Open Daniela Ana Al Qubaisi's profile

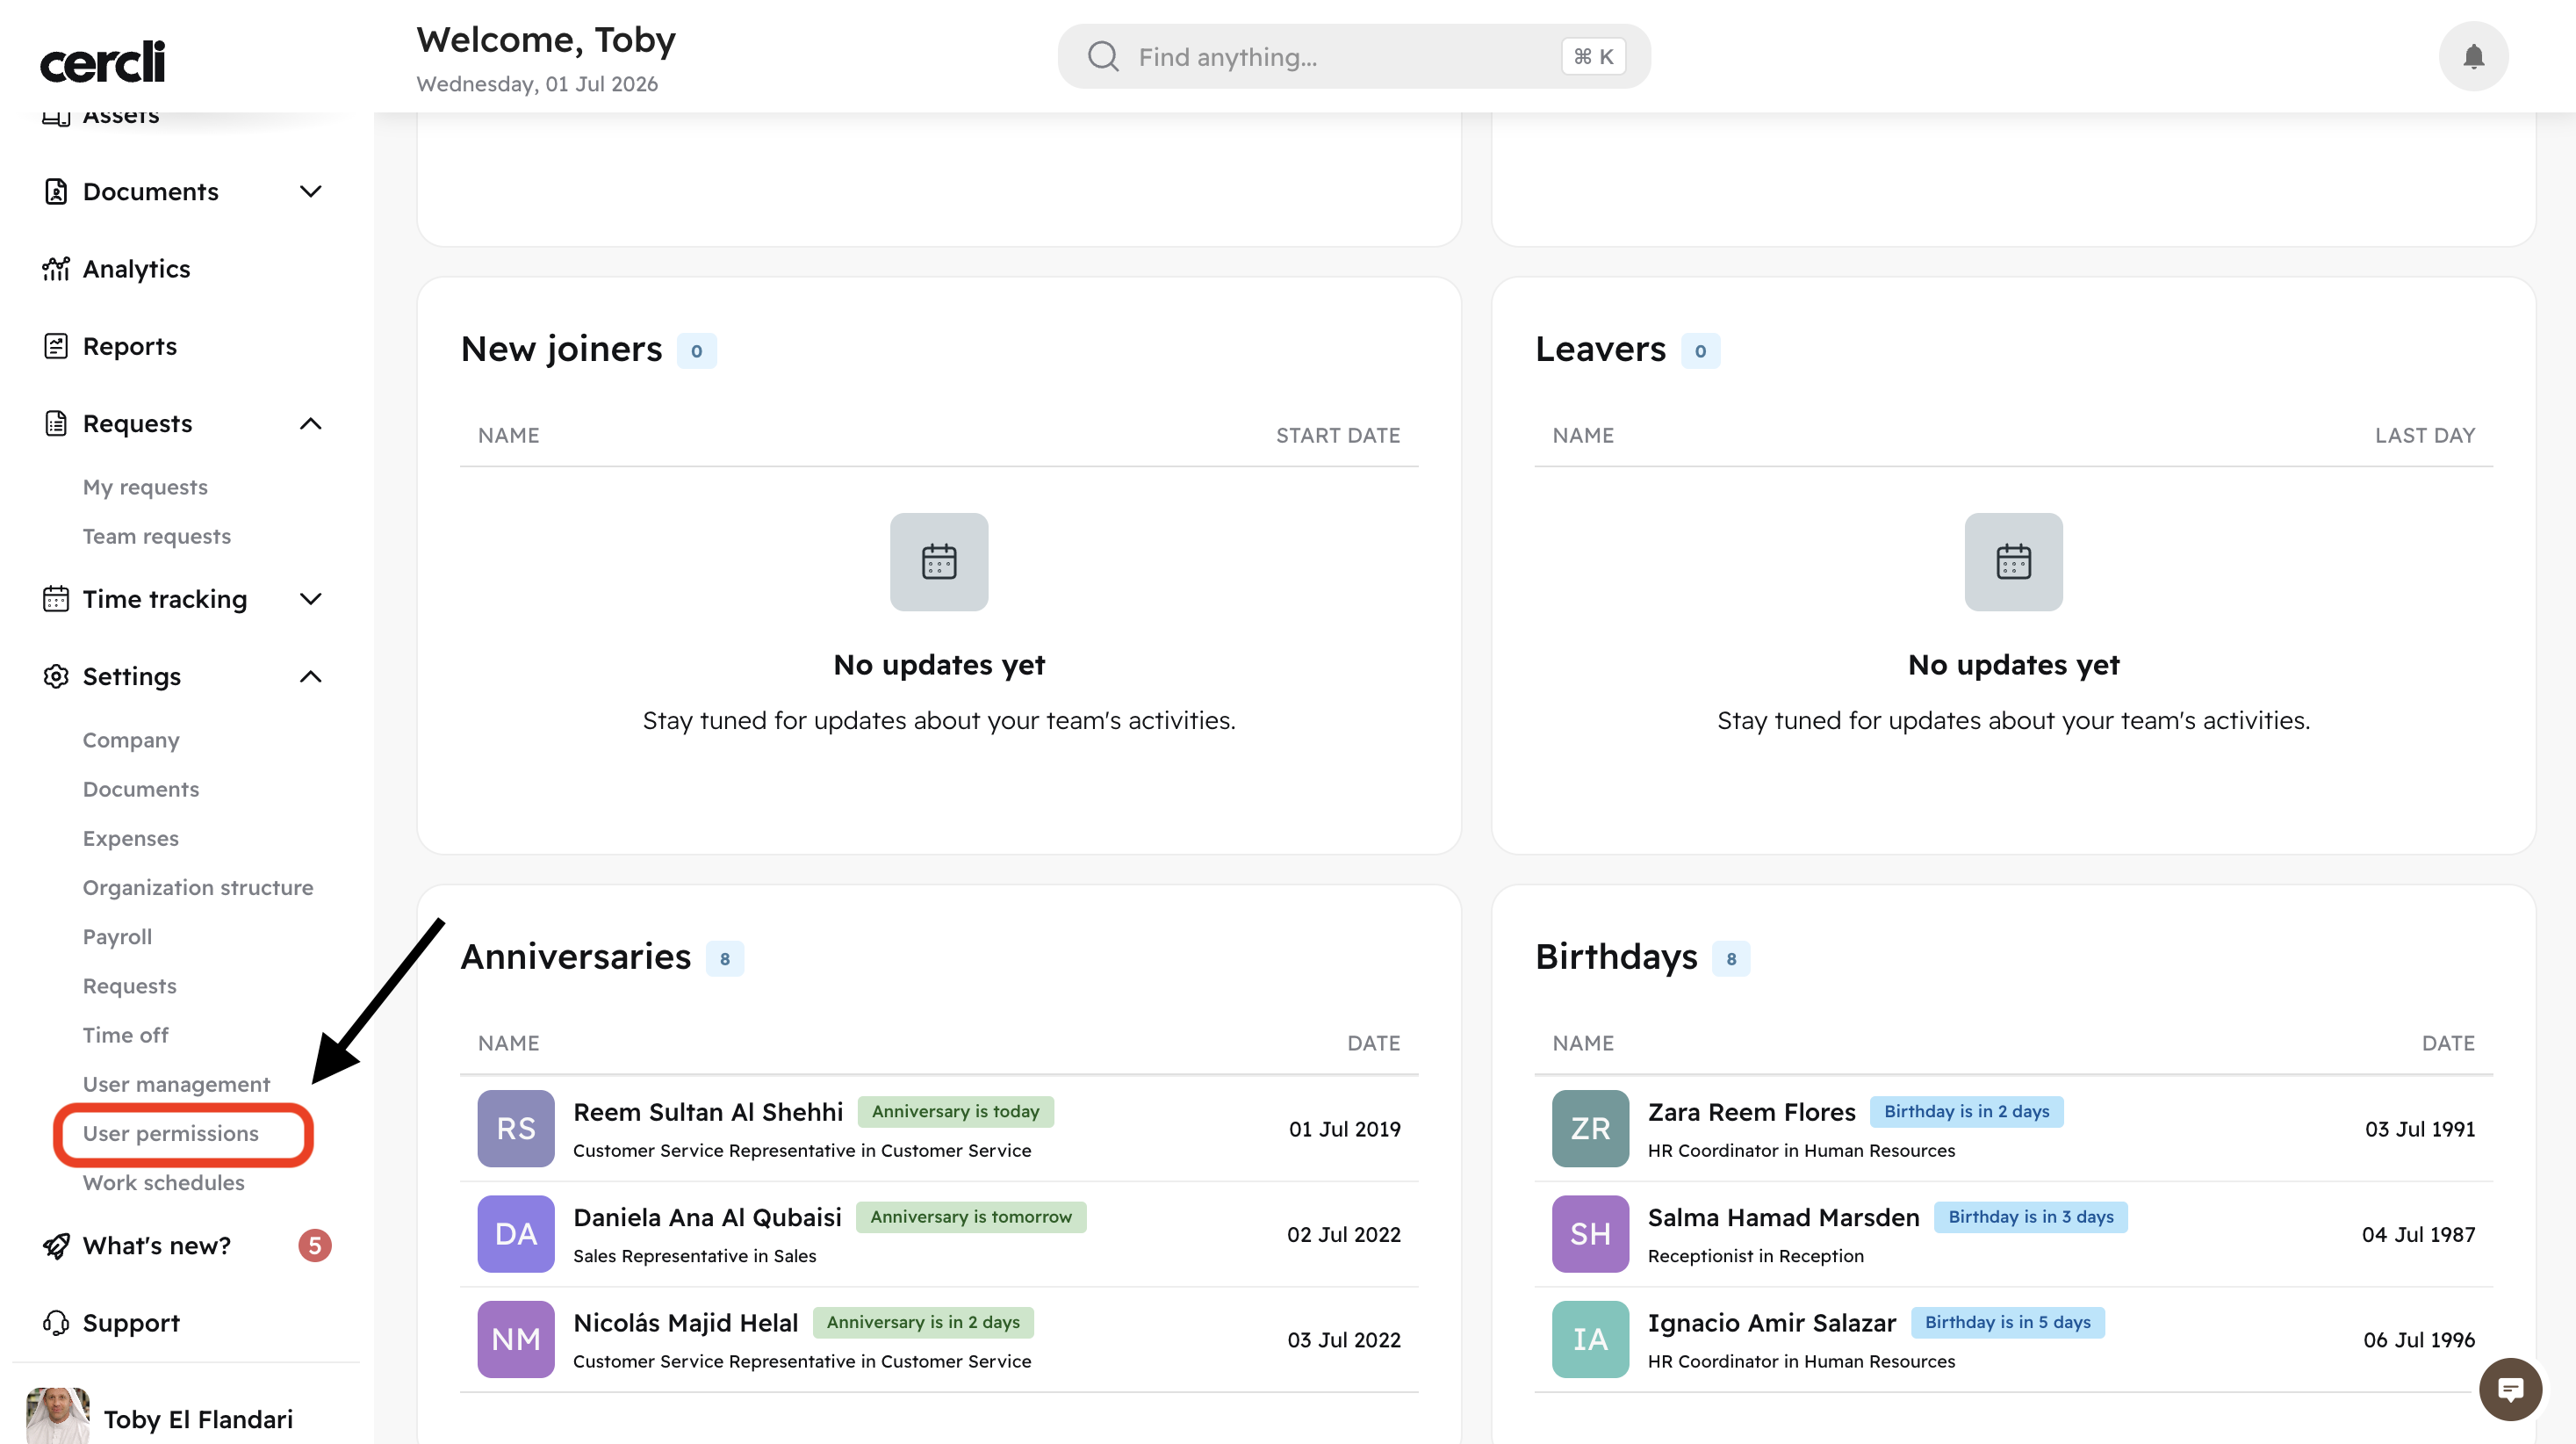pos(707,1217)
